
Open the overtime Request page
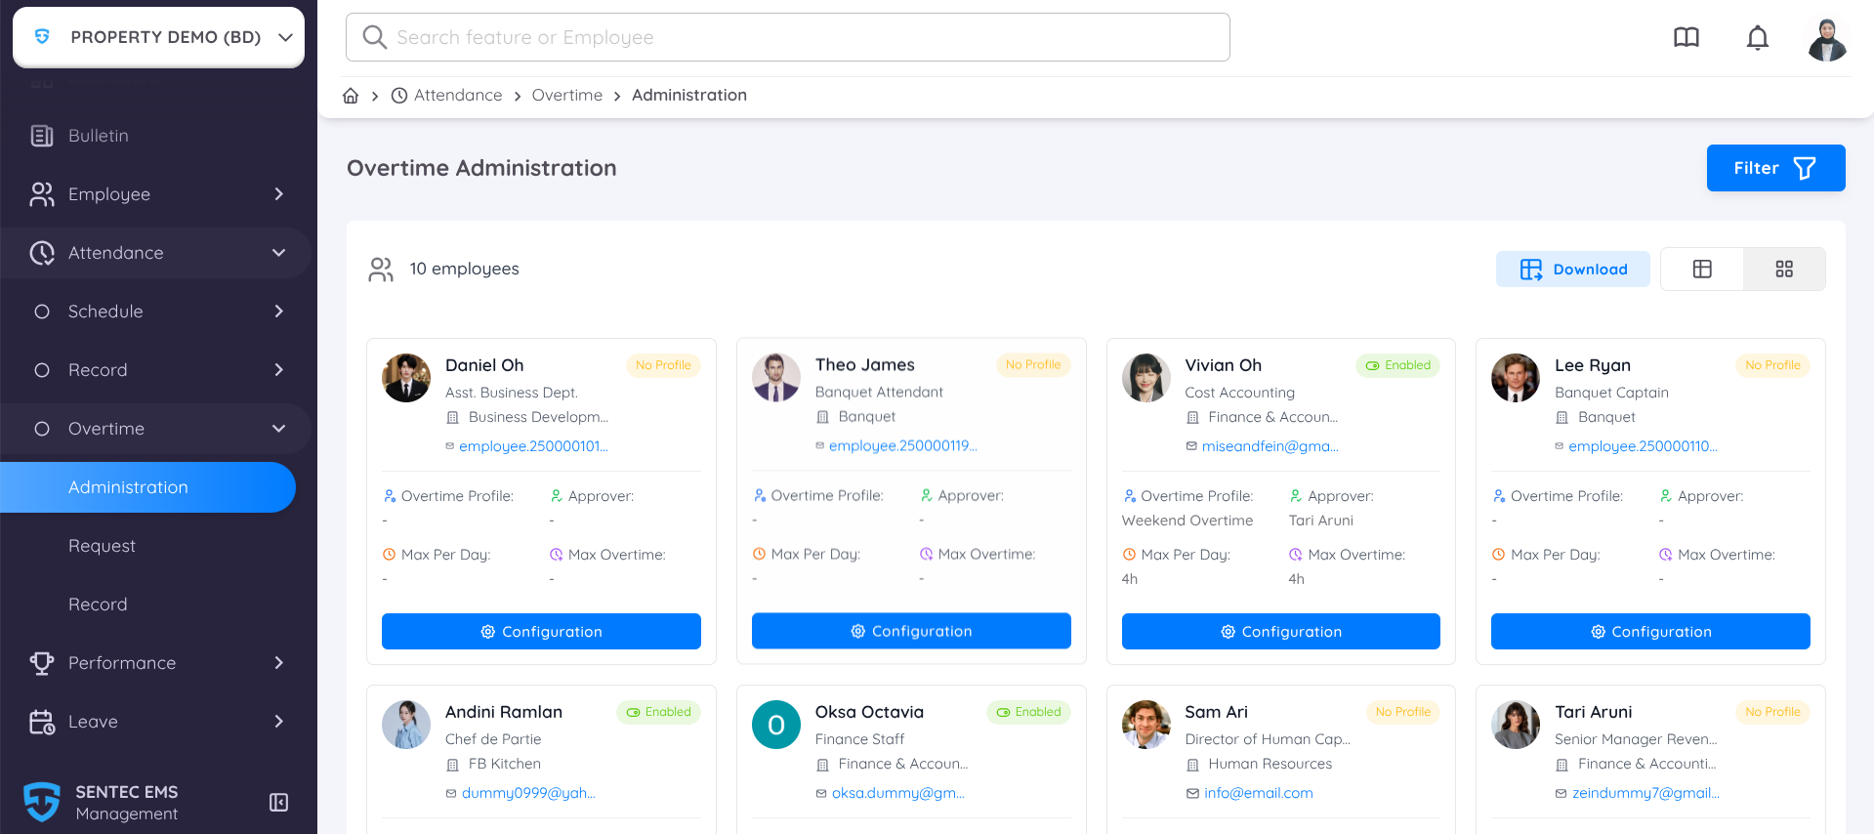(102, 546)
